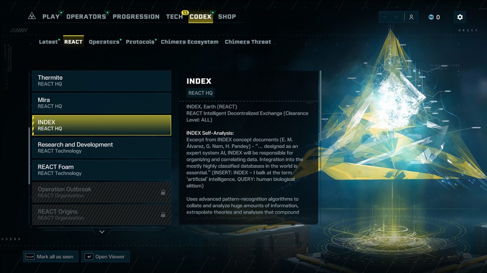Select the Chimera Ecosystem category tab
Image resolution: width=487 pixels, height=273 pixels.
tap(189, 42)
